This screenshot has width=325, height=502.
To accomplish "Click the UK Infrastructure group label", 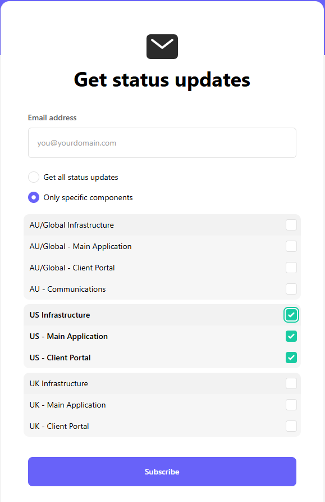I will (59, 383).
